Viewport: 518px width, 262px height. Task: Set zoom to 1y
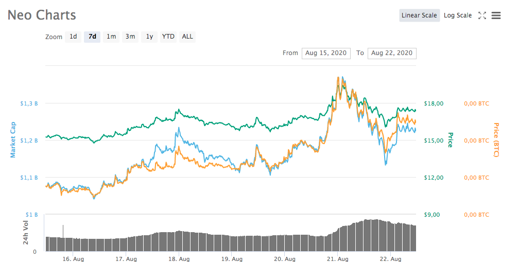149,37
